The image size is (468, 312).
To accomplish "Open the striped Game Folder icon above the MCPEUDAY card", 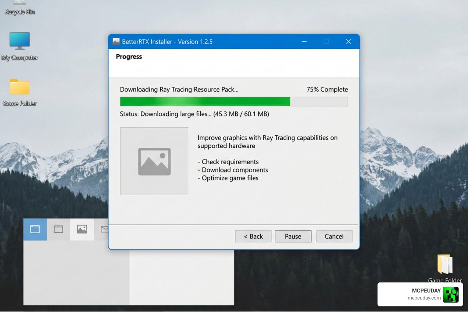I will point(445,264).
